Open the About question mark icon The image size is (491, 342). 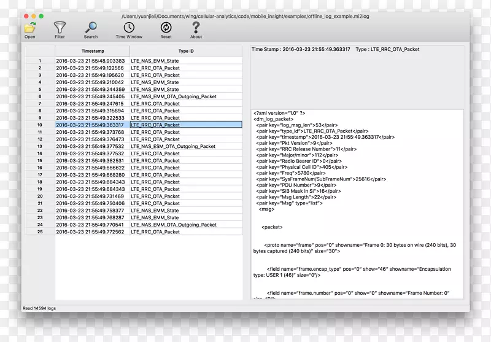click(x=196, y=28)
